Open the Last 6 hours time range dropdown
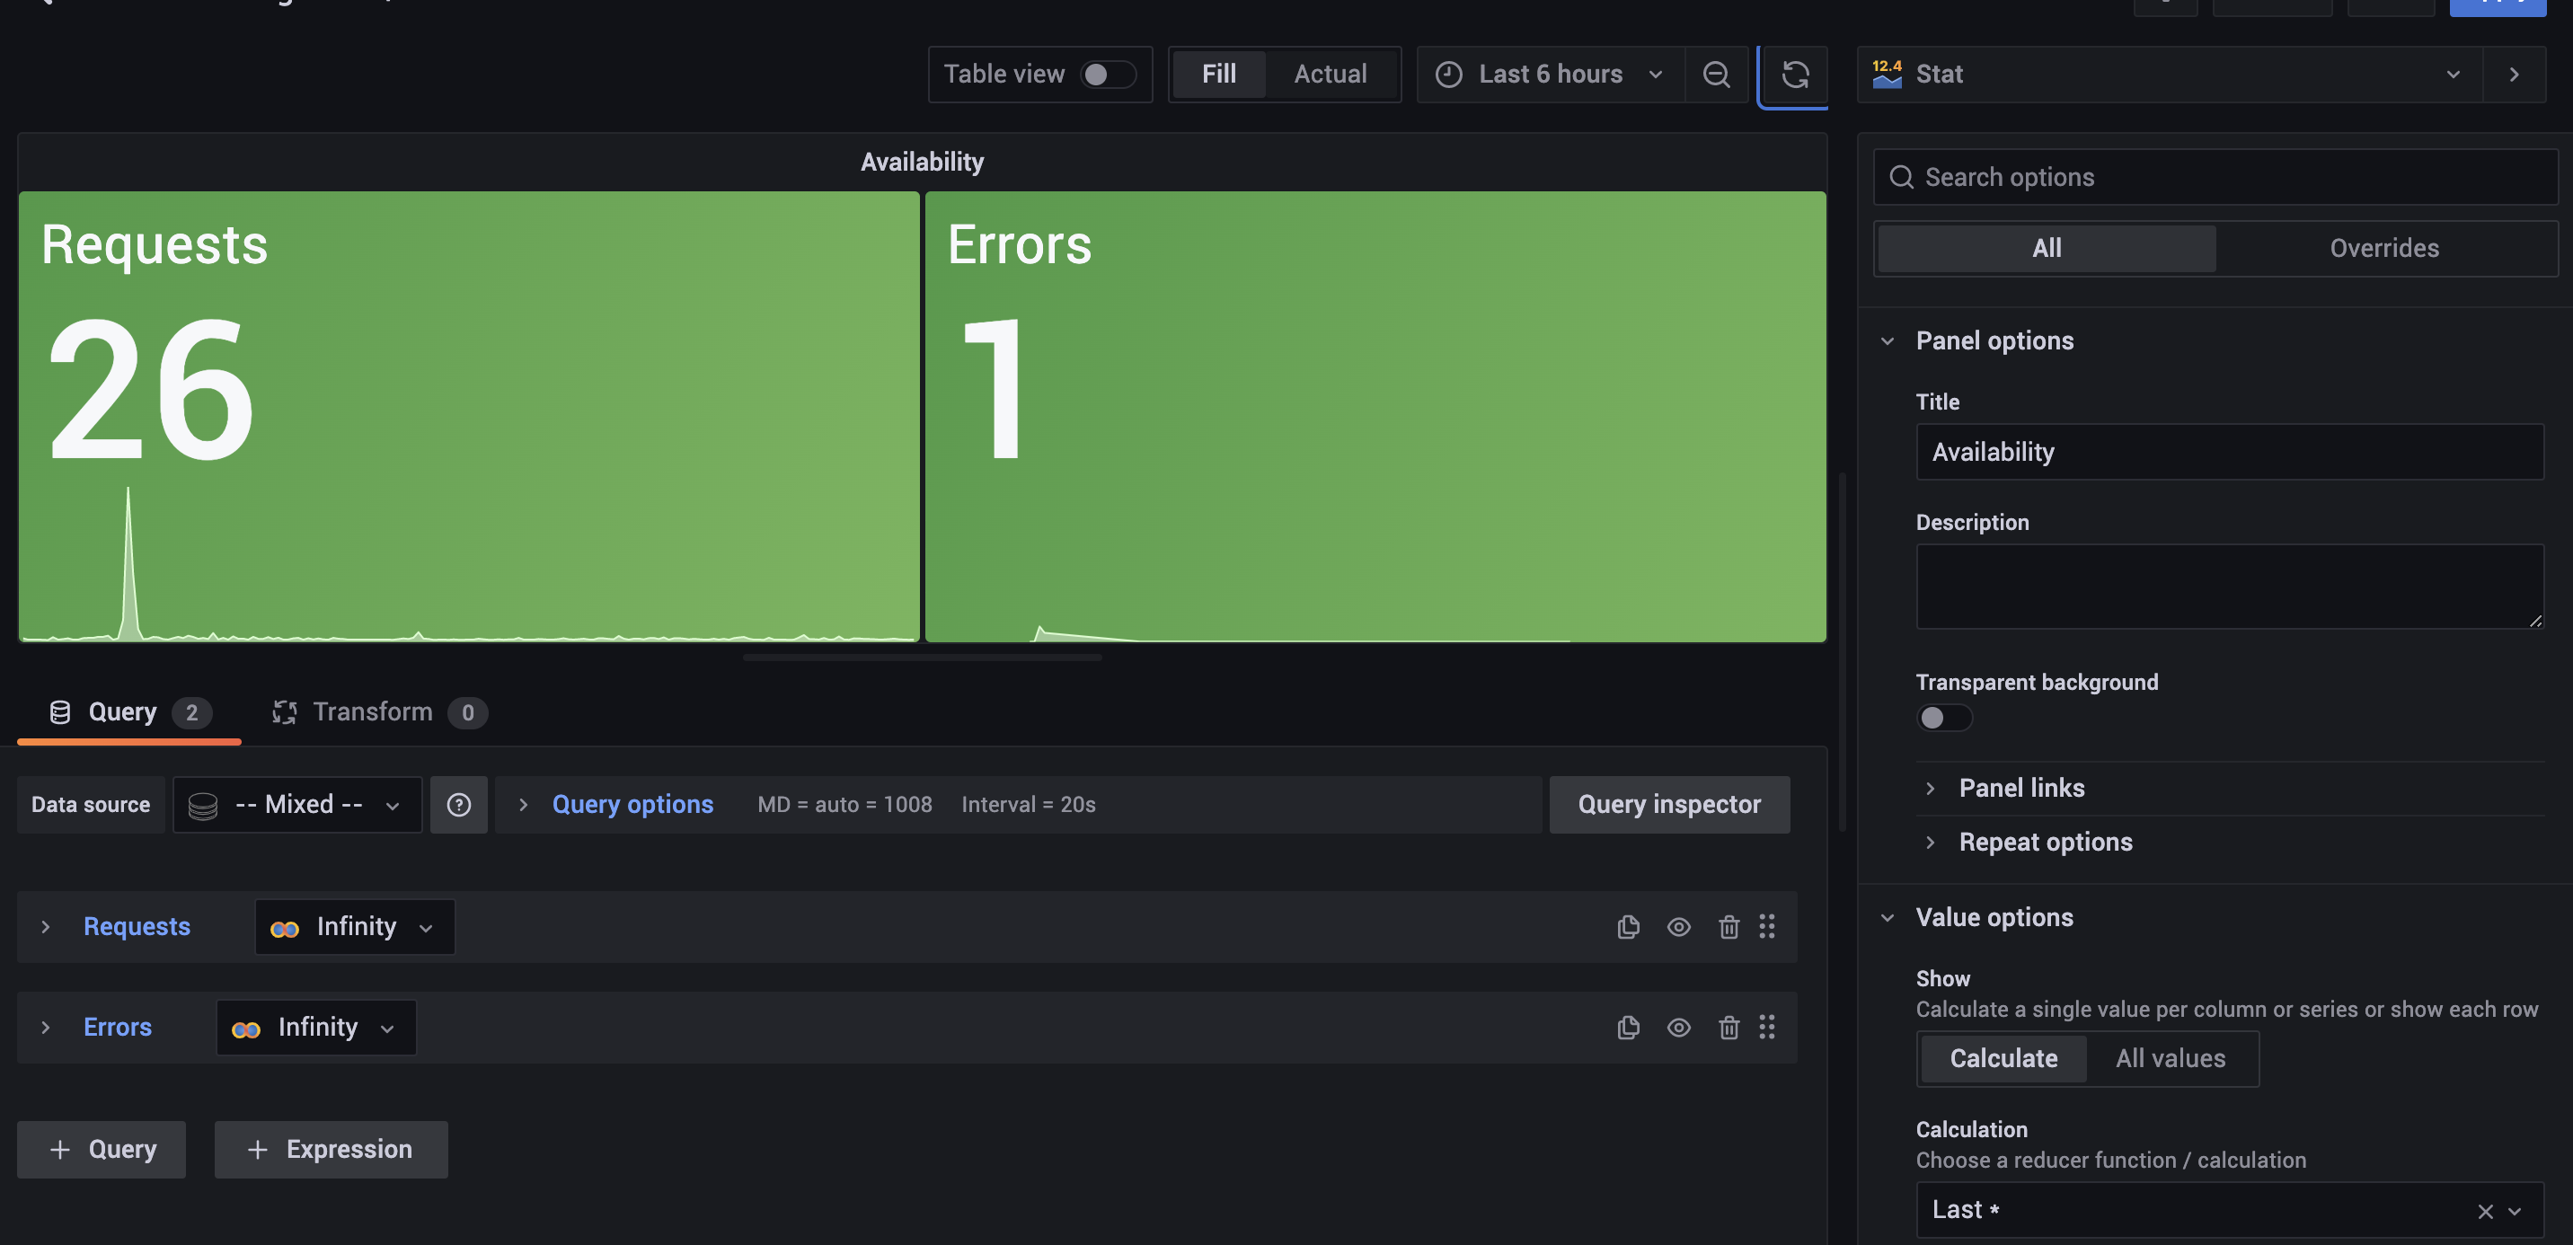Screen dimensions: 2573x1245 tap(1549, 74)
